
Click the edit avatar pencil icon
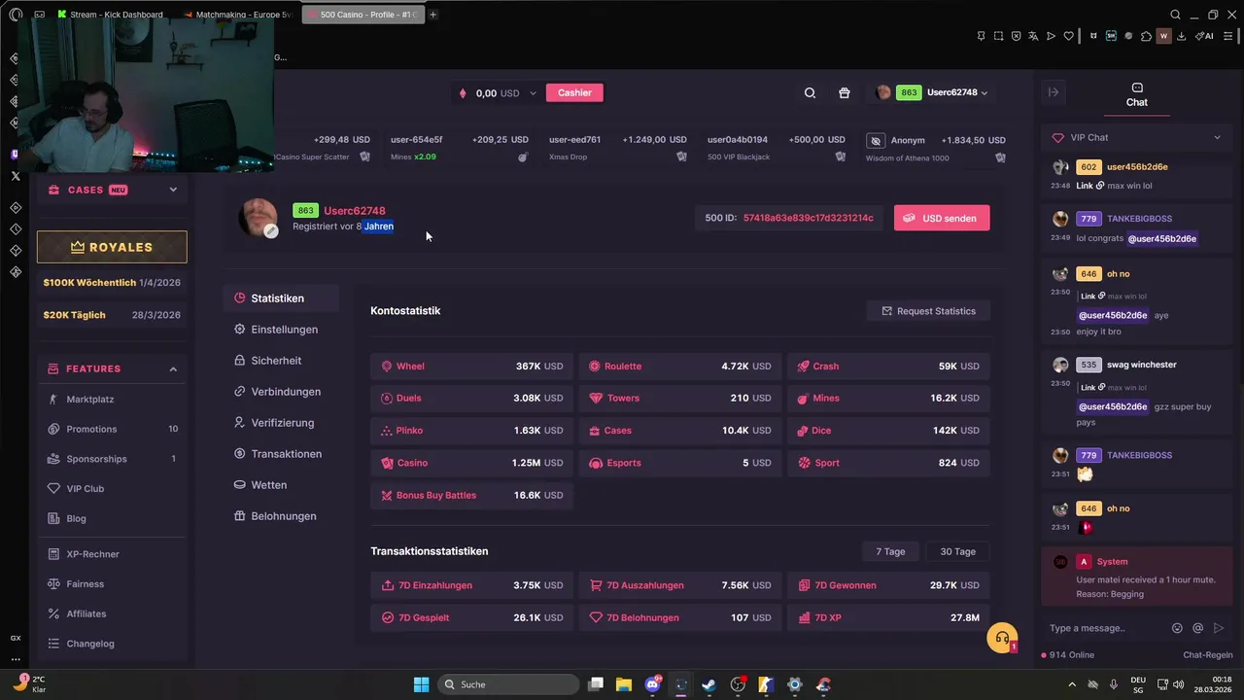(271, 231)
